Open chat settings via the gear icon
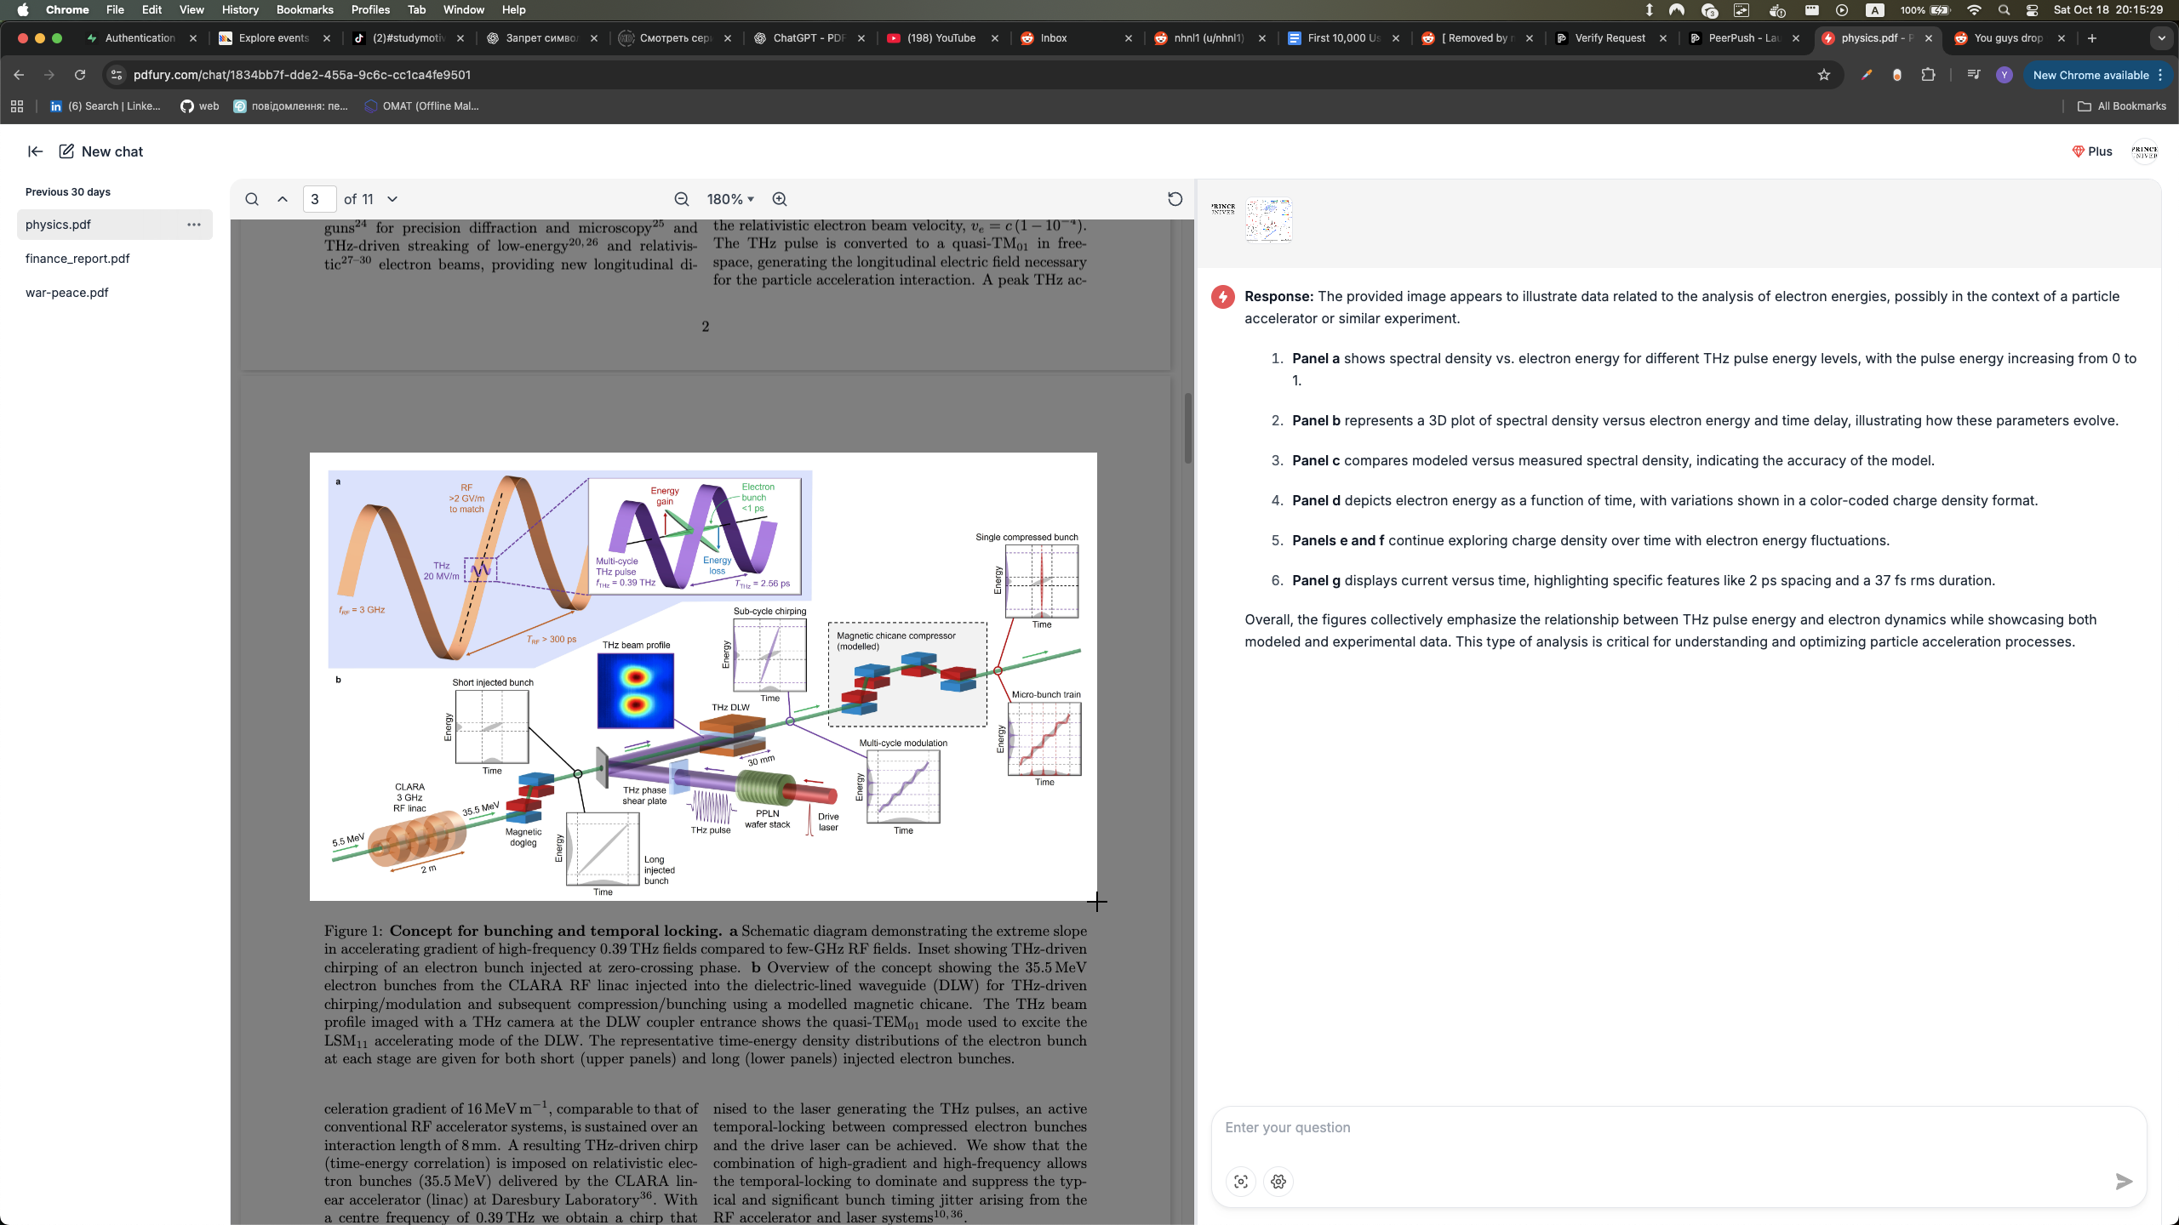Image resolution: width=2179 pixels, height=1225 pixels. pyautogui.click(x=1277, y=1182)
